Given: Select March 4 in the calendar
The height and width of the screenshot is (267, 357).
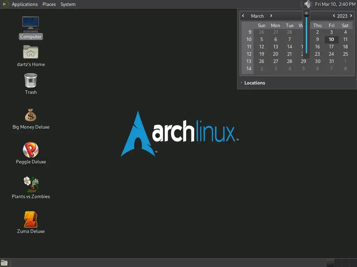Looking at the screenshot, I should (x=345, y=32).
